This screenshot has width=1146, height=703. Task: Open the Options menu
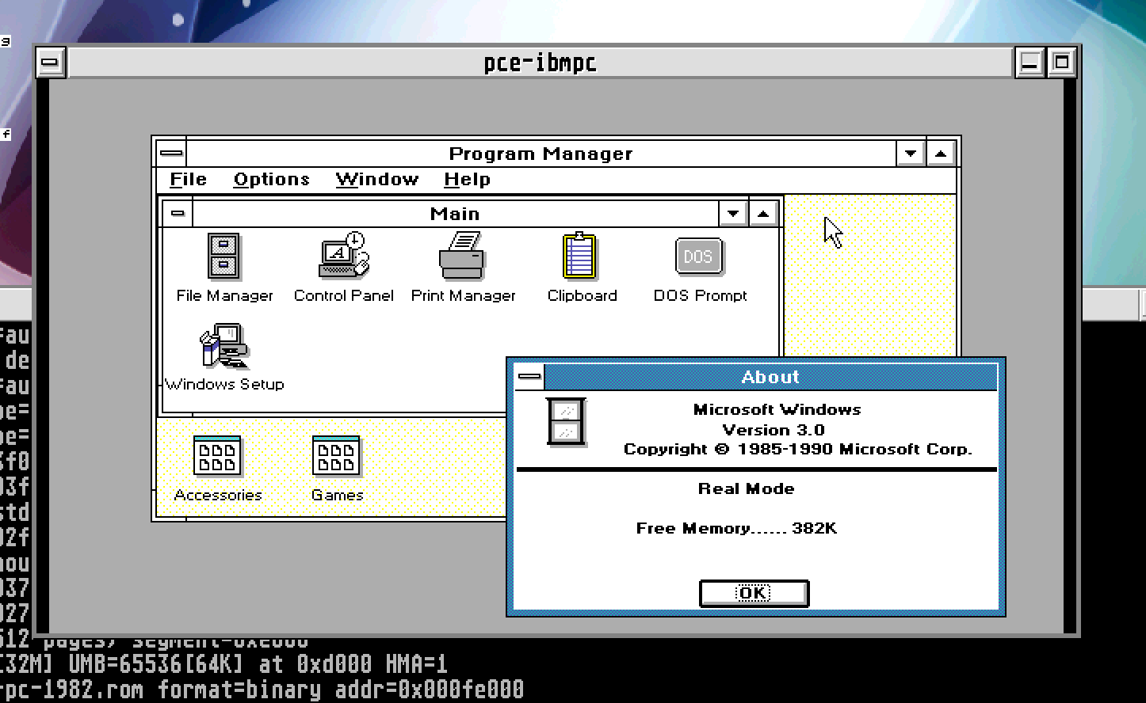tap(271, 180)
